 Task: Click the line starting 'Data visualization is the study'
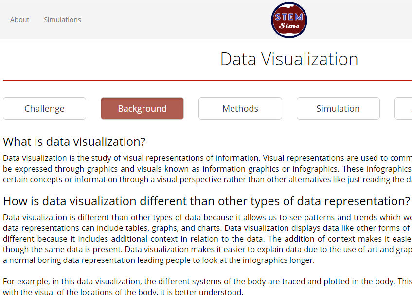click(207, 158)
